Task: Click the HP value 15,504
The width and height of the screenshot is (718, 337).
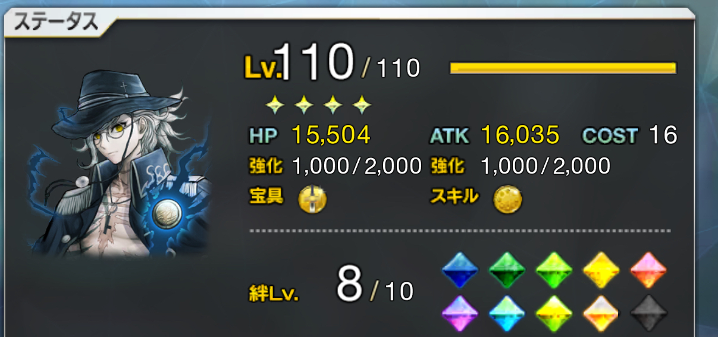Action: tap(331, 136)
